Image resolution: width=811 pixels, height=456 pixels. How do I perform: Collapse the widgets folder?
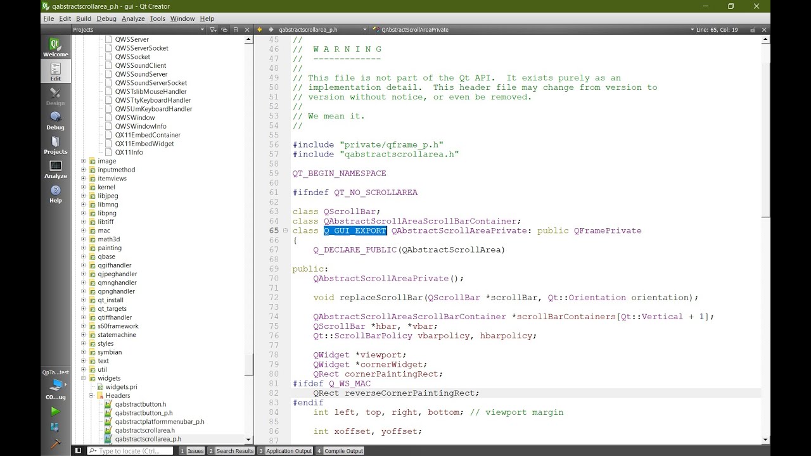83,378
